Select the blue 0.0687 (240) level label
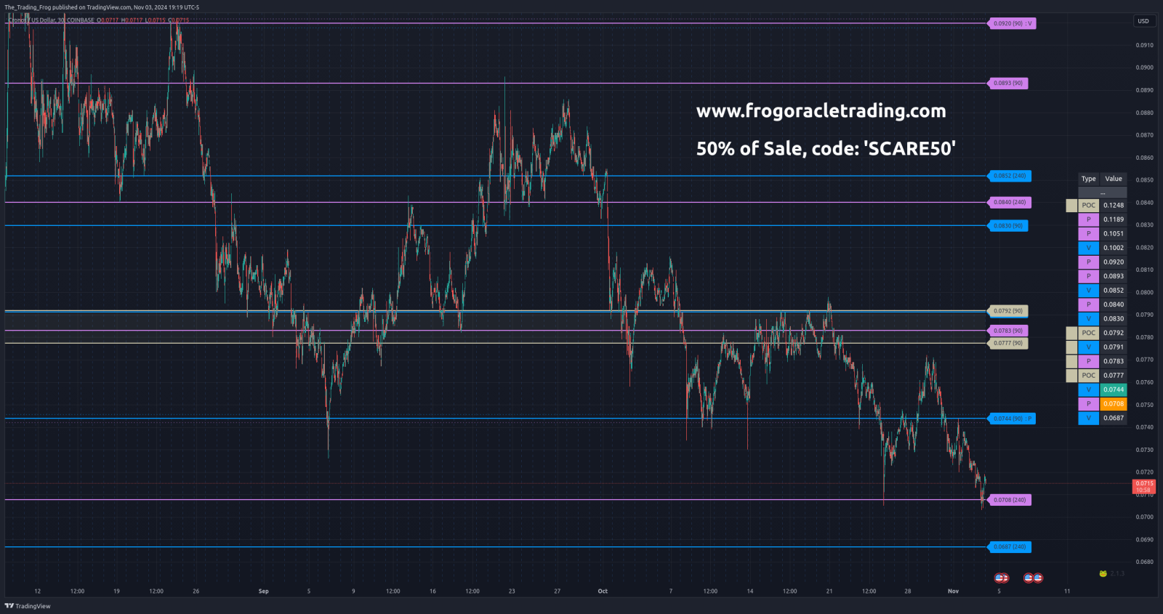Screen dimensions: 1163x614 coord(1010,546)
